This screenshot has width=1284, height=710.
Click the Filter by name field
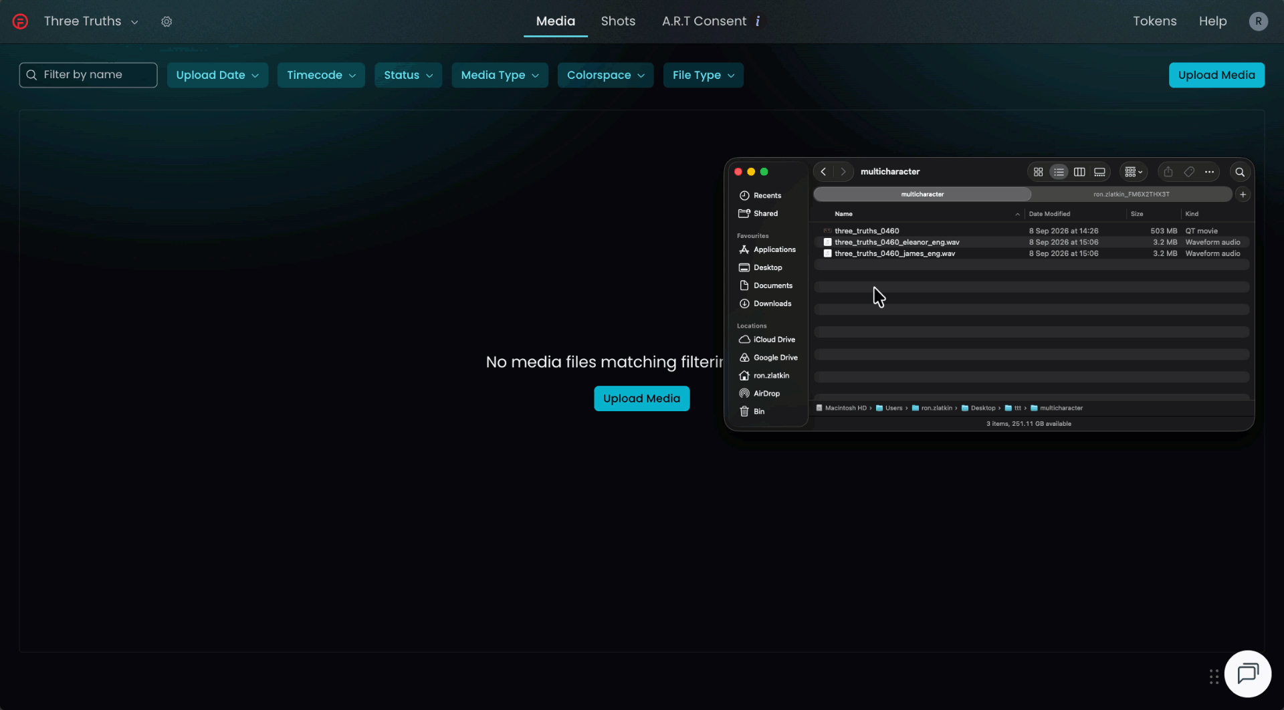click(88, 75)
